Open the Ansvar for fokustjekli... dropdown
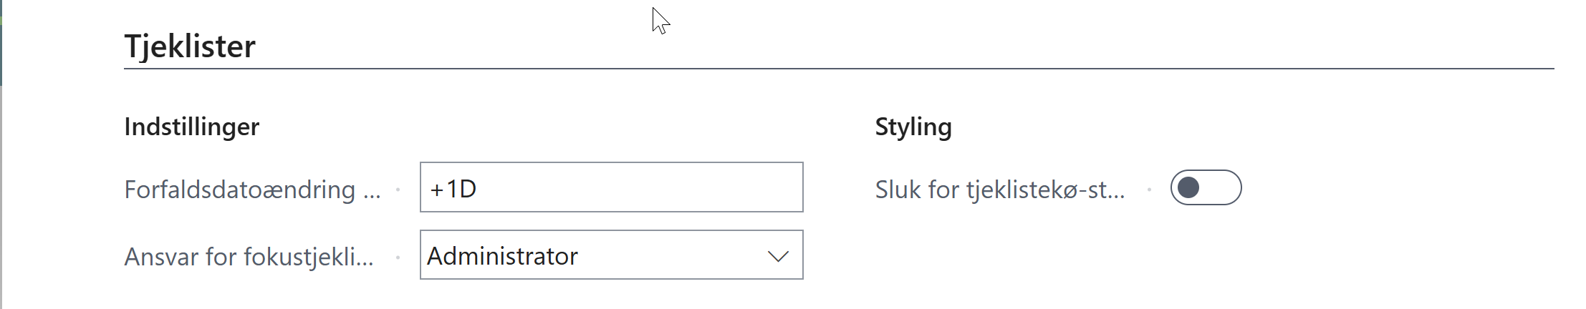Image resolution: width=1586 pixels, height=309 pixels. 611,255
